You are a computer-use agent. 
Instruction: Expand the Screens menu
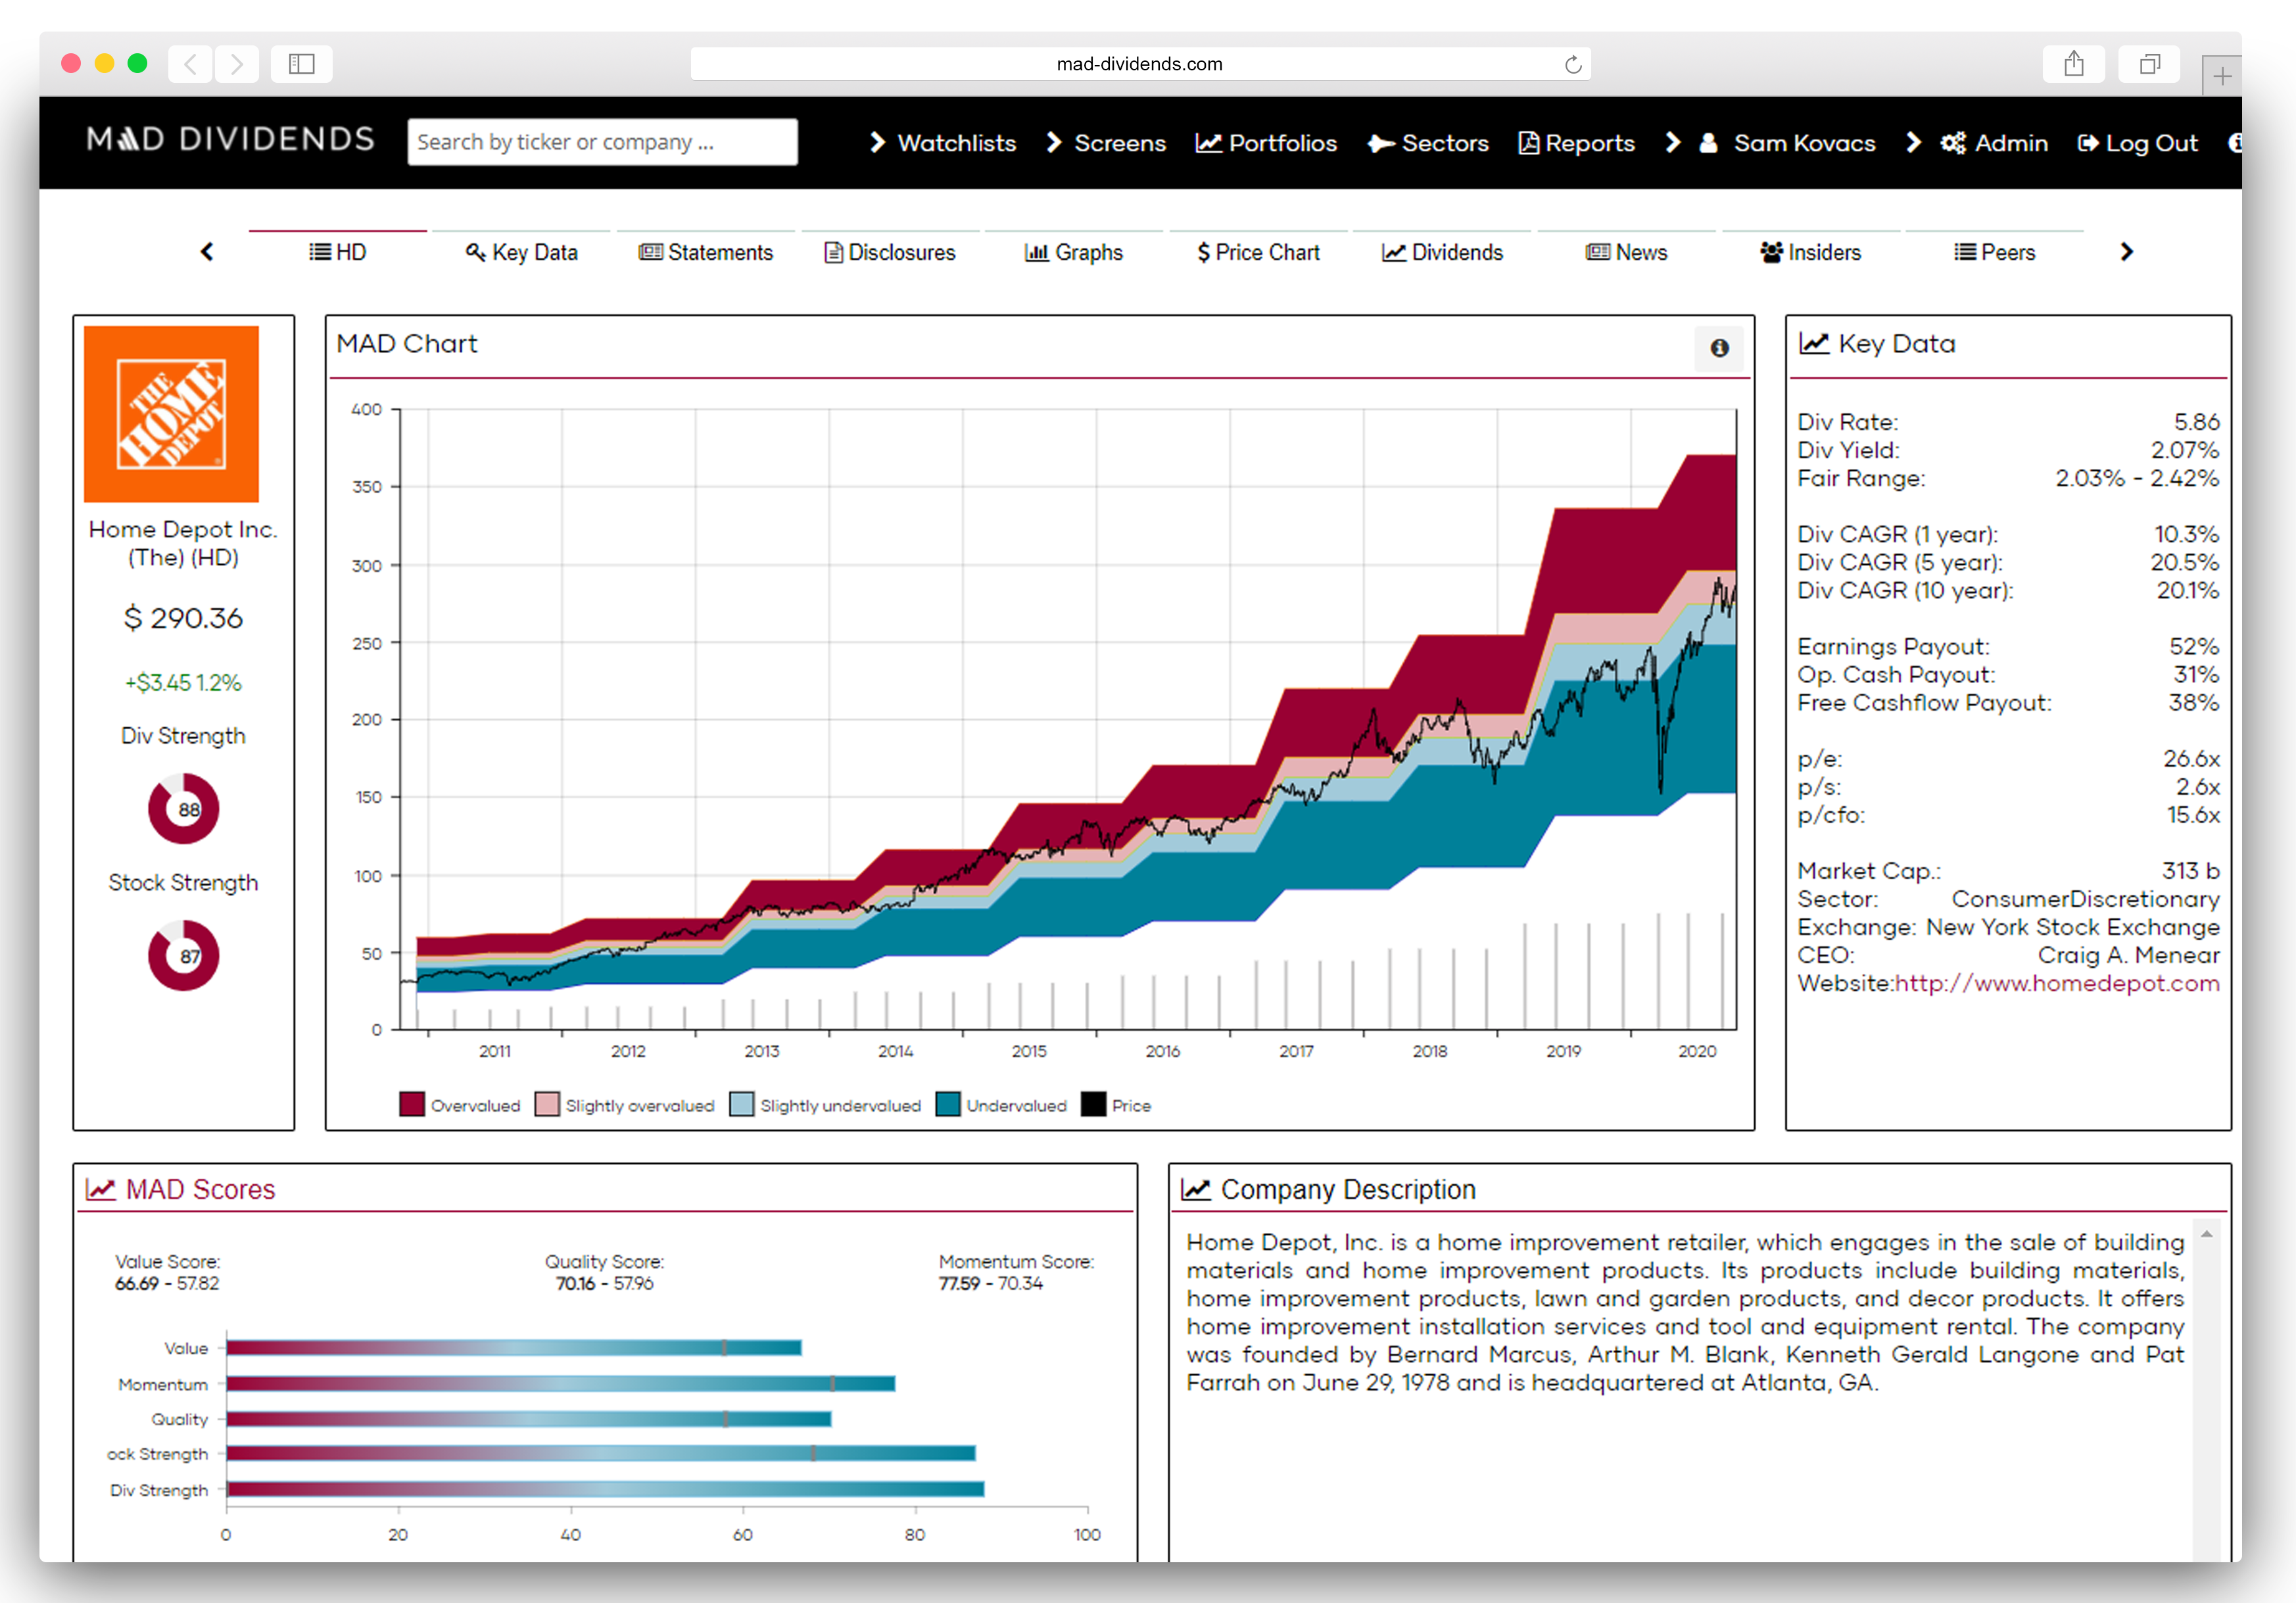[x=1106, y=143]
